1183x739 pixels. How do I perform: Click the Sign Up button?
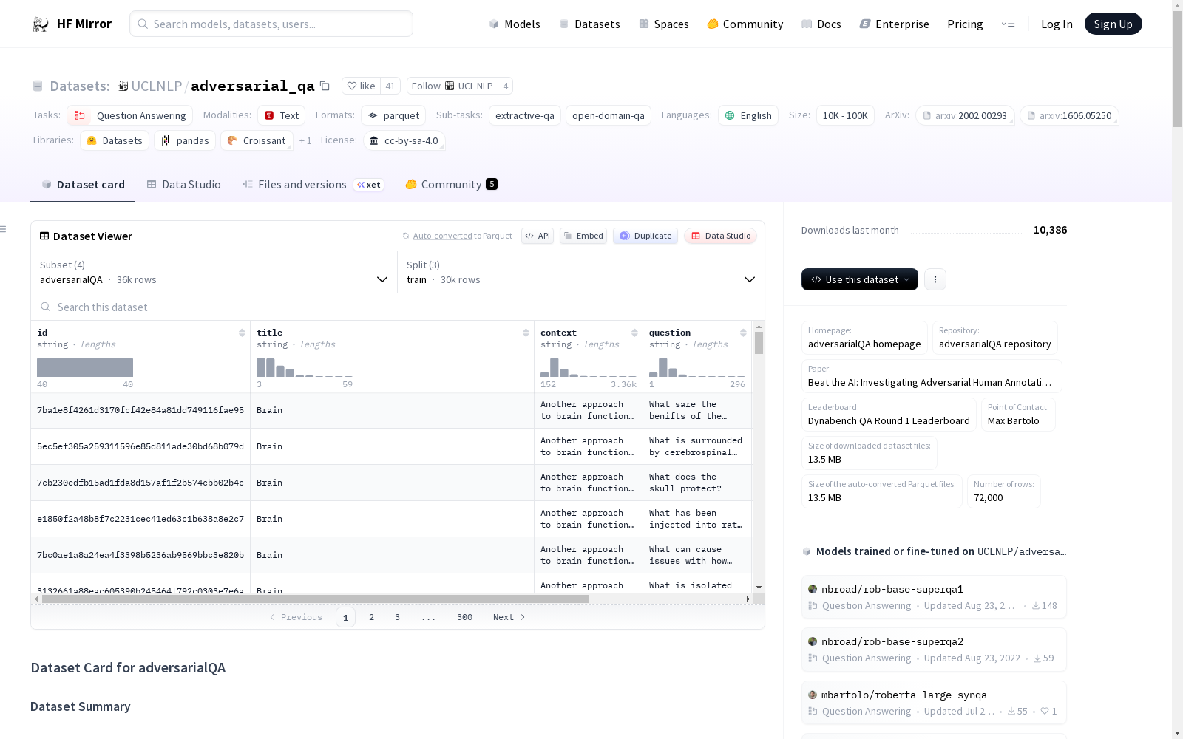1113,24
